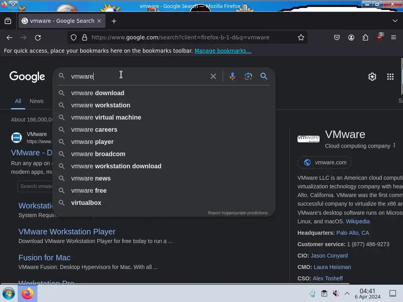The image size is (403, 302).
Task: Open the Extensions puzzle icon
Action: pyautogui.click(x=365, y=37)
